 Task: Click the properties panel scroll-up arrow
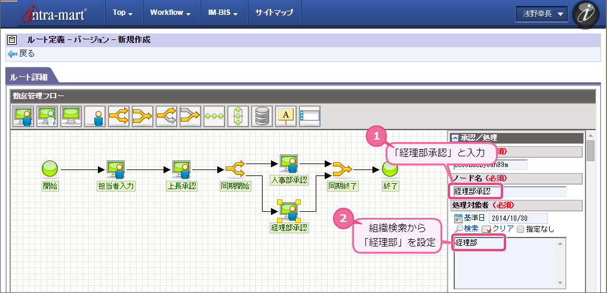(590, 135)
